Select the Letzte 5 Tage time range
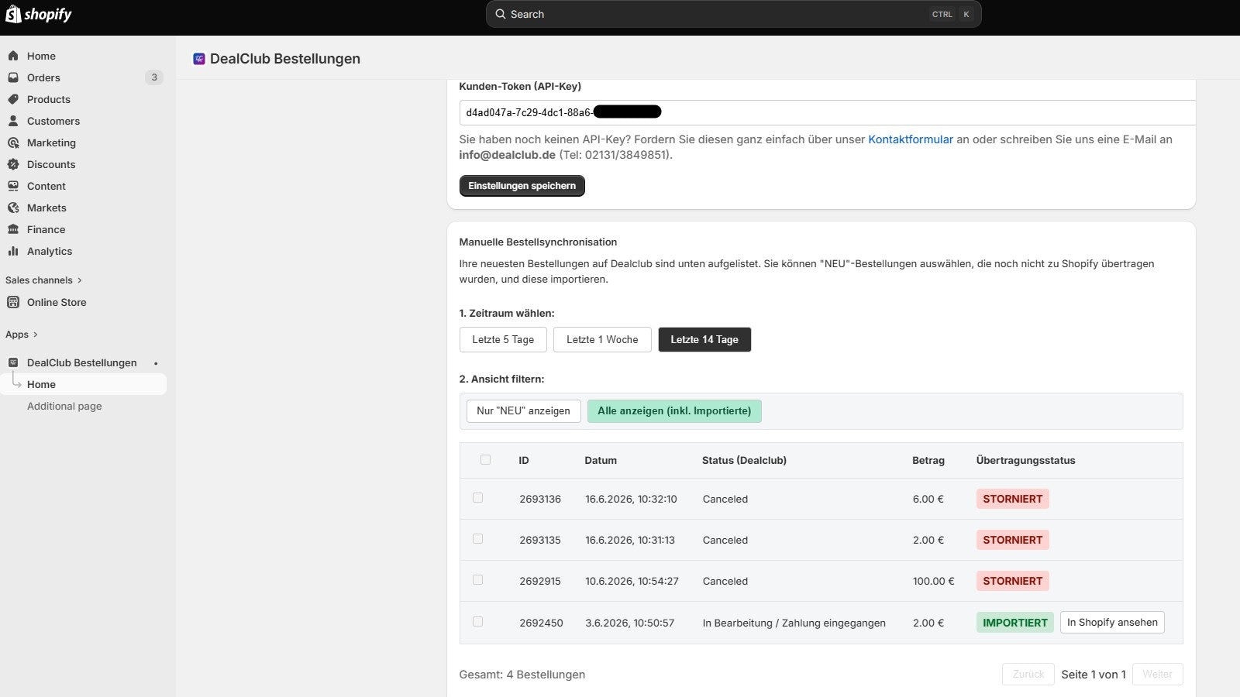The height and width of the screenshot is (697, 1240). pos(503,339)
